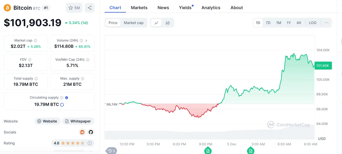Click the Market cap info icon
Viewport: 342px width, 154px height.
(x=35, y=41)
